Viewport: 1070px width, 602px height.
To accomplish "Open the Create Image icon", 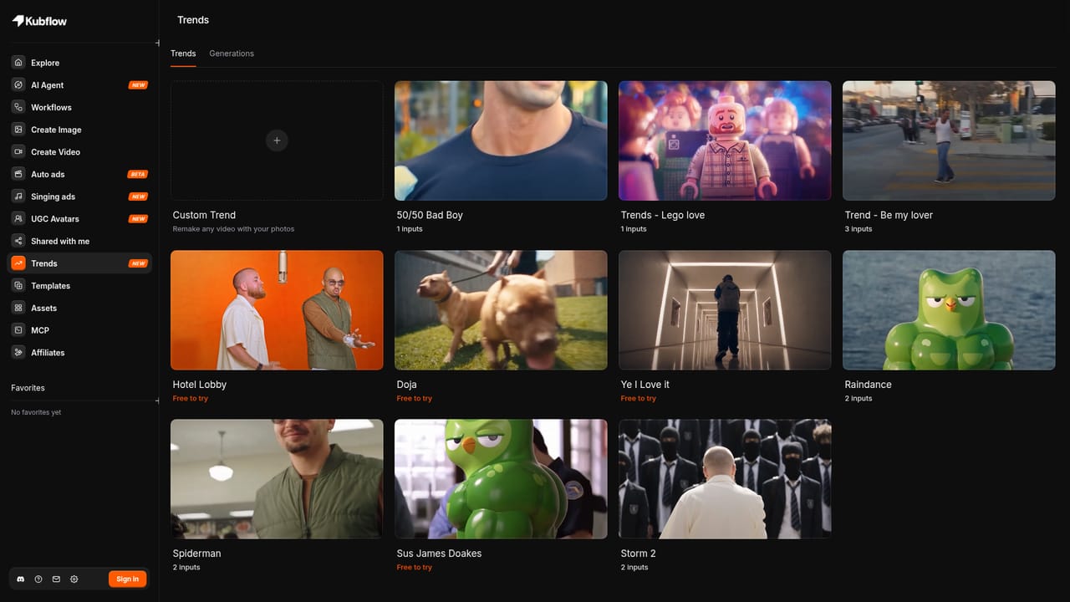I will coord(18,130).
